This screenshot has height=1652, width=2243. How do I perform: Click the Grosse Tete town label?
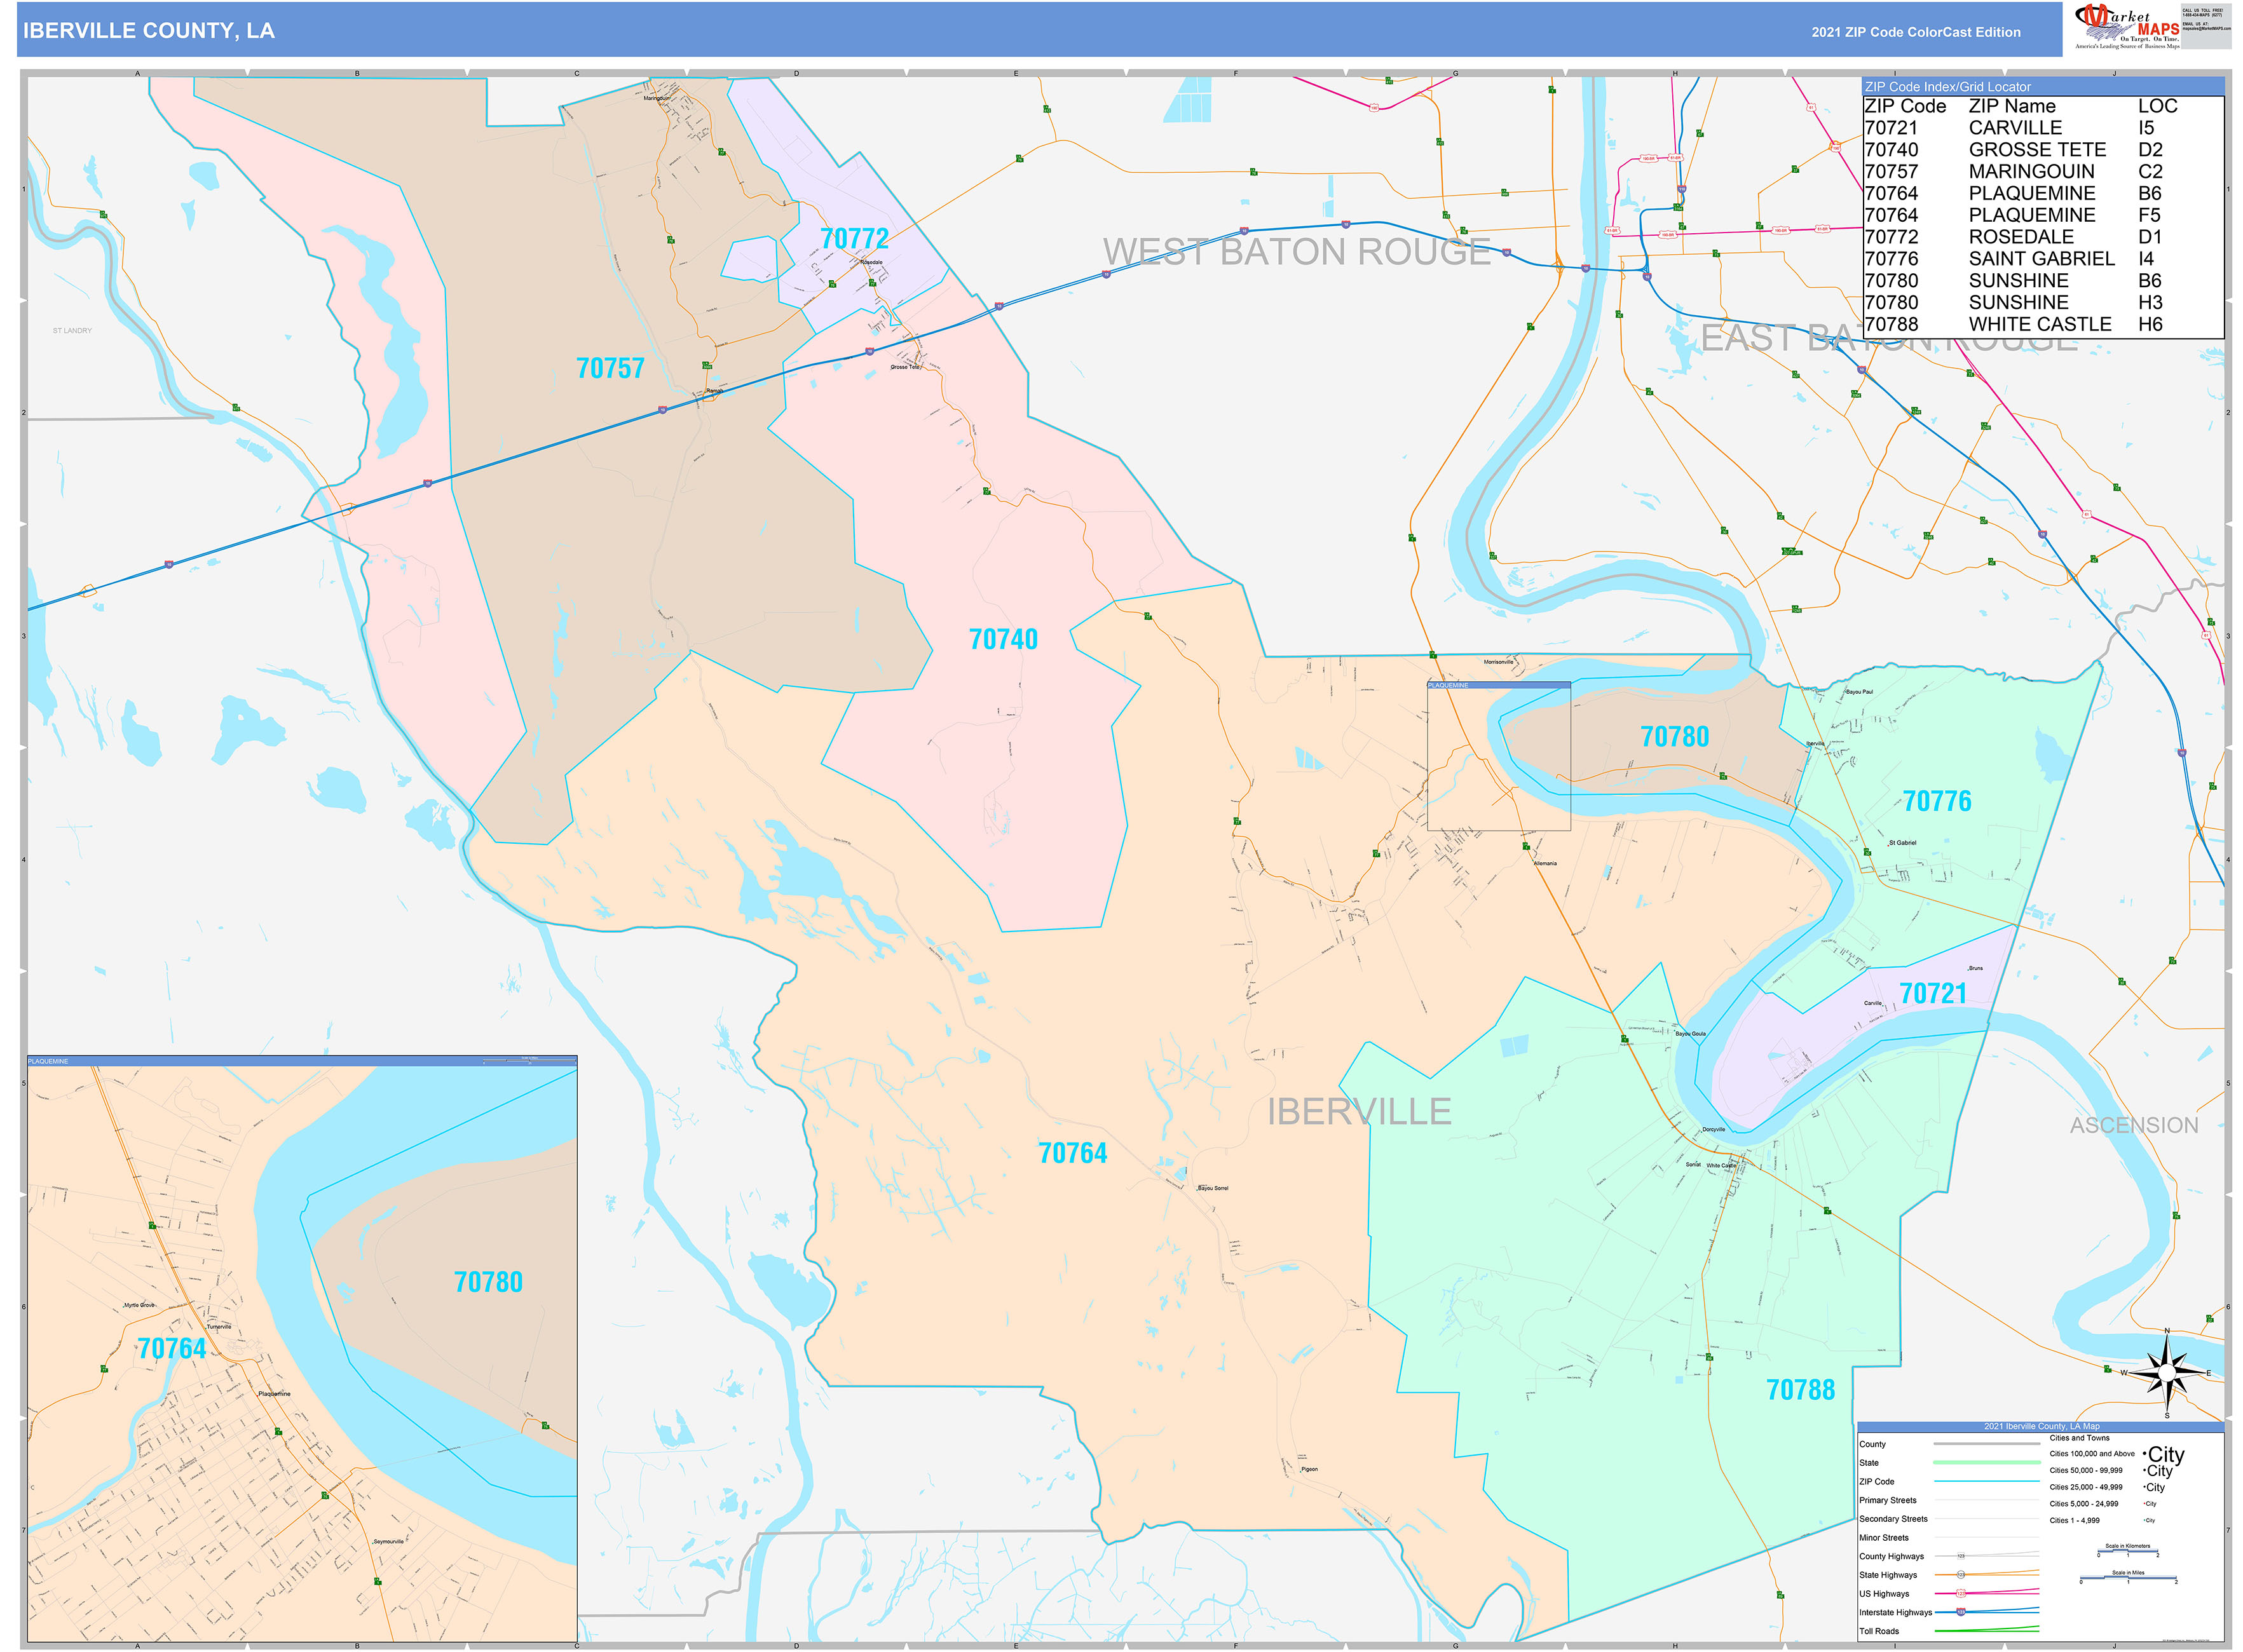tap(904, 367)
